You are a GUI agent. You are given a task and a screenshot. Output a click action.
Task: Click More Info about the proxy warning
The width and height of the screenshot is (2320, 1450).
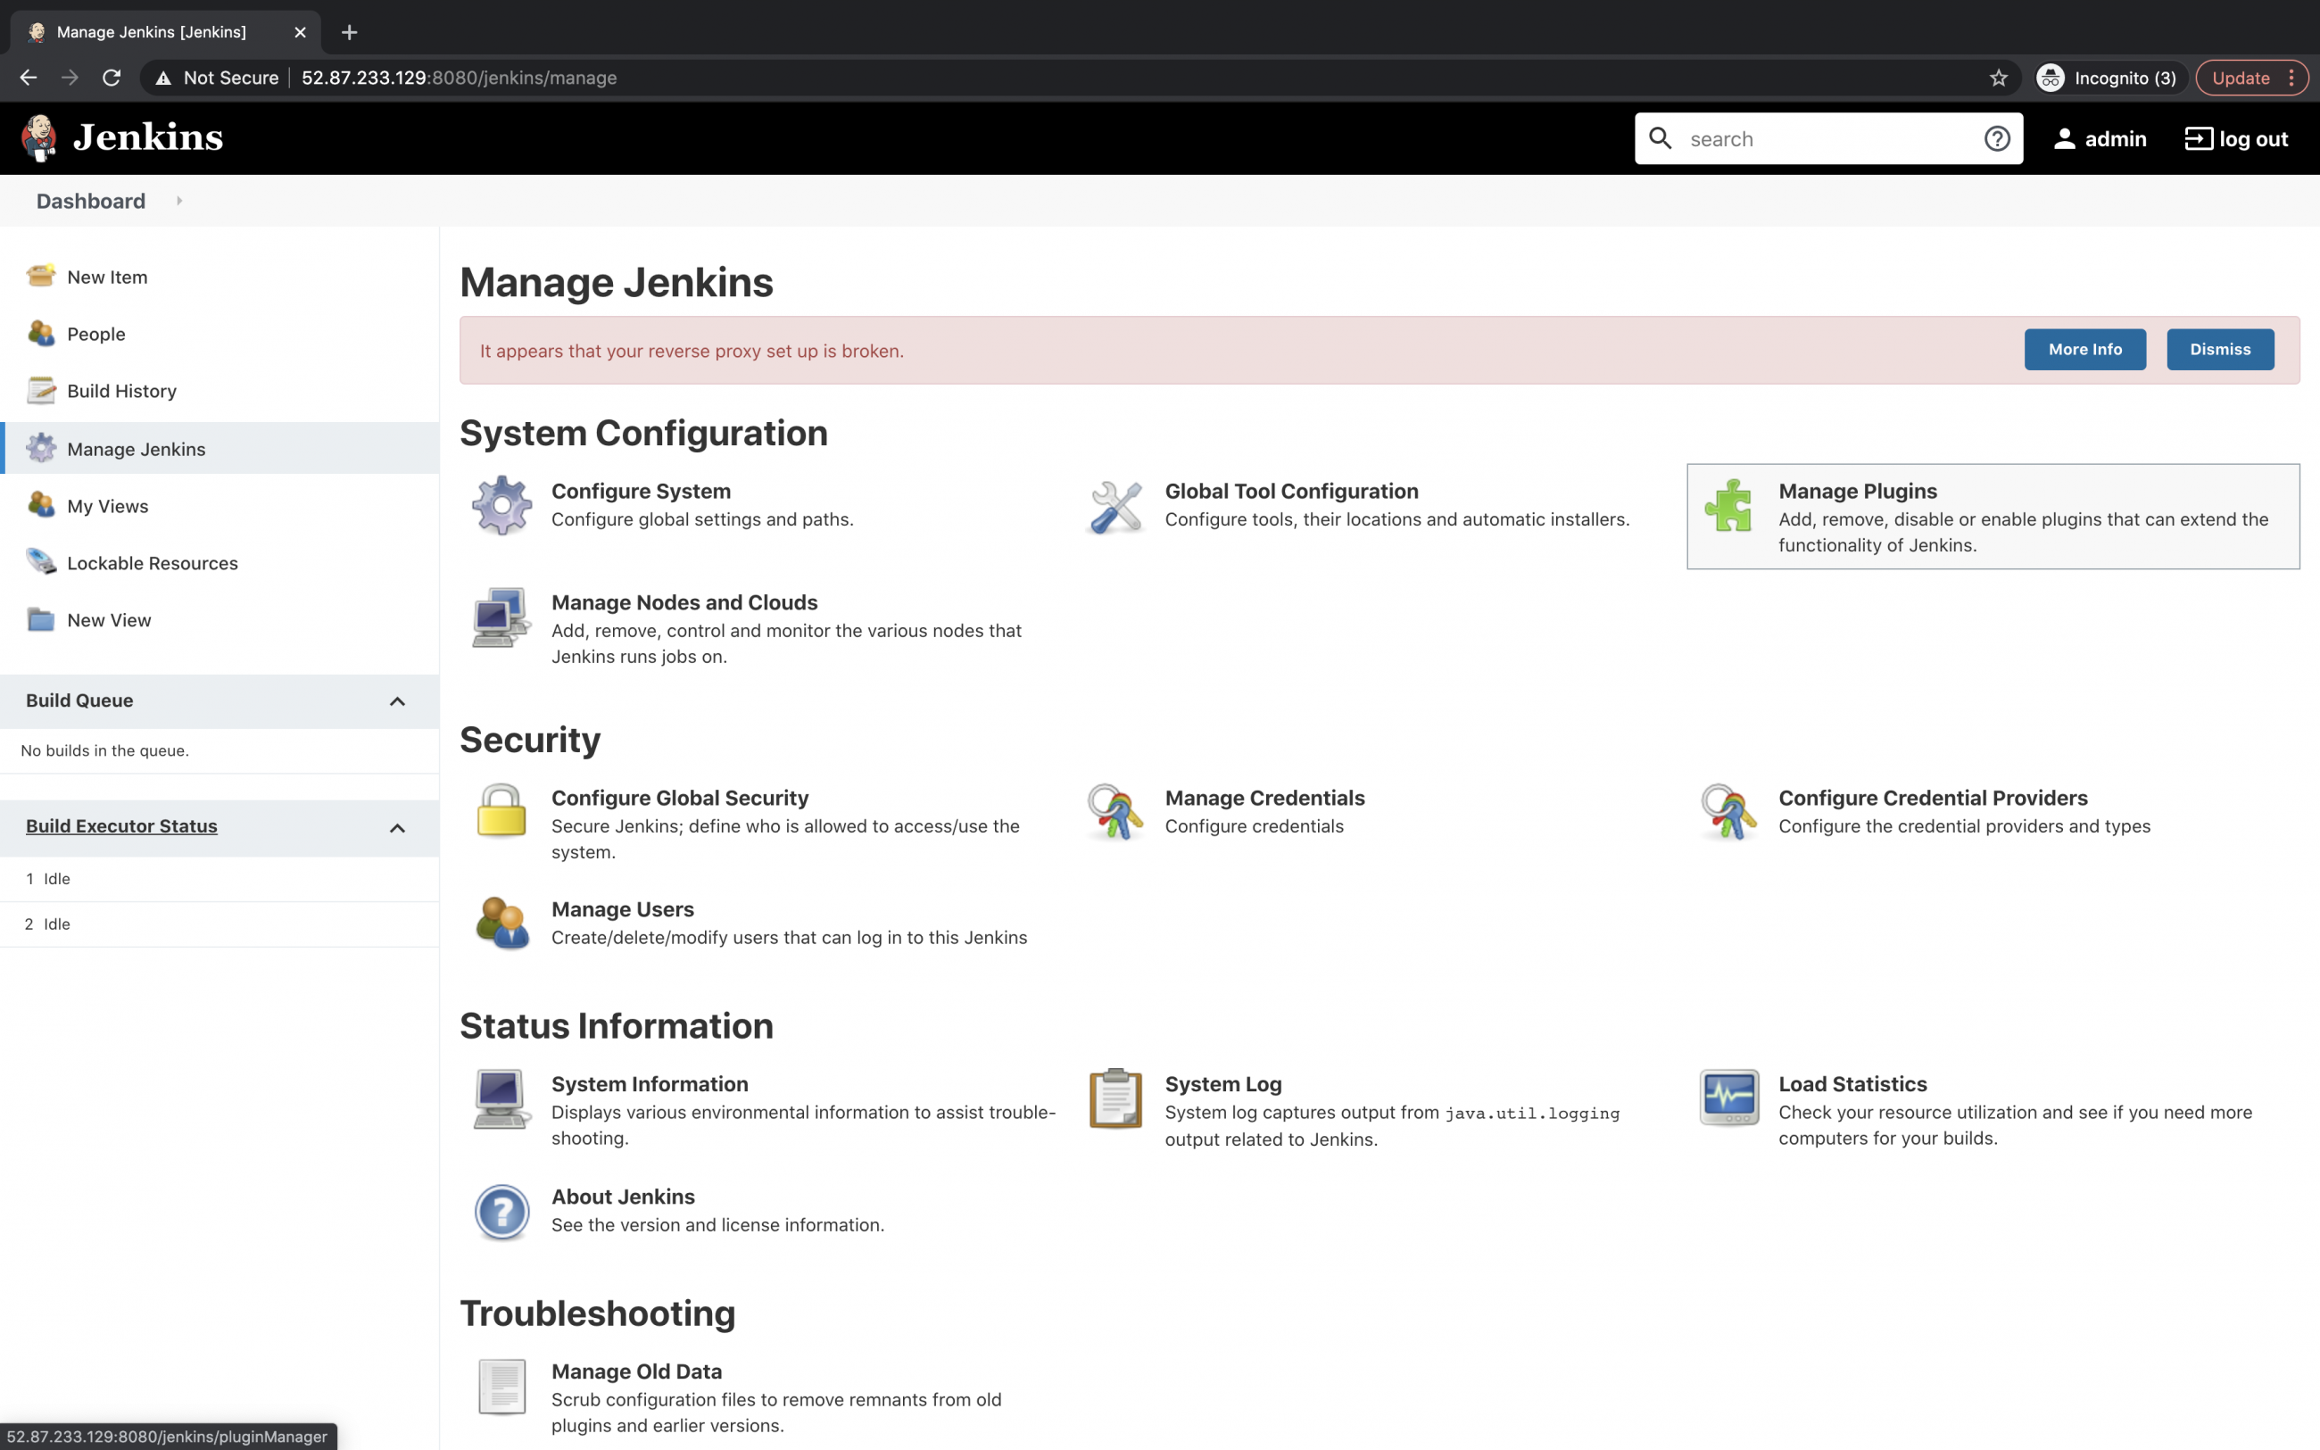[2085, 349]
